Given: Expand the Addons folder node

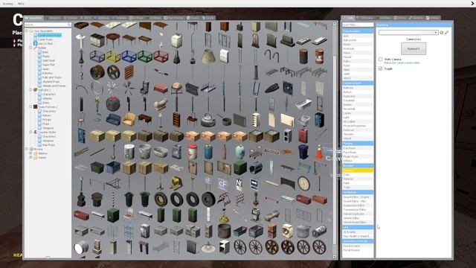Looking at the screenshot, I should (30, 153).
